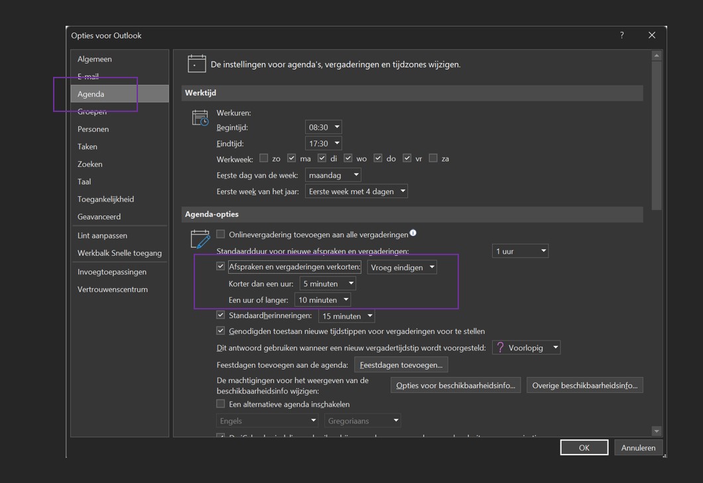The height and width of the screenshot is (483, 703).
Task: Confirm settings with the OK button
Action: (584, 447)
